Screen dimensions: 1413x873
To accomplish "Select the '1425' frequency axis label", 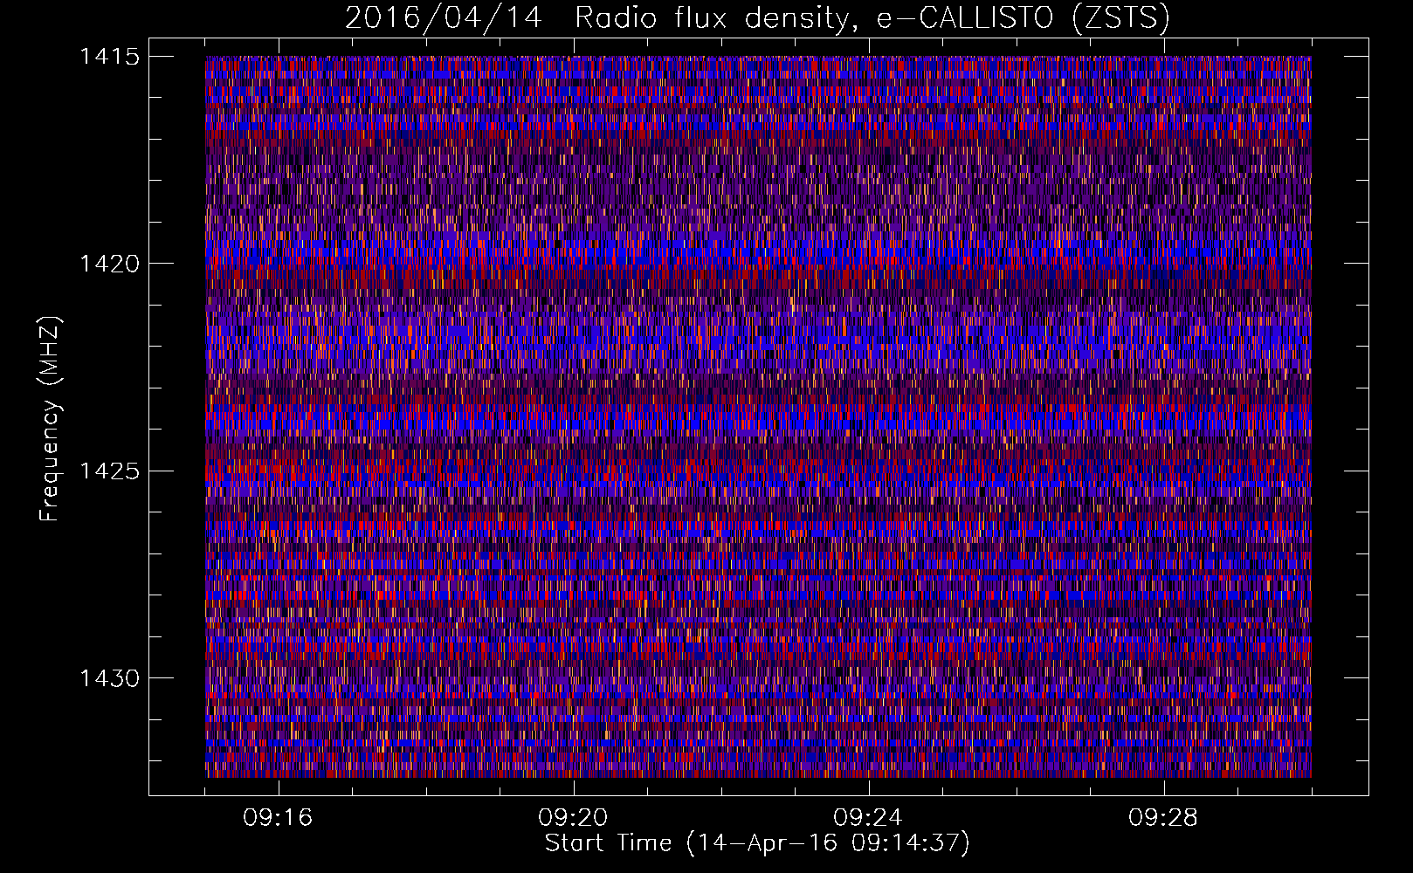I will pos(109,471).
